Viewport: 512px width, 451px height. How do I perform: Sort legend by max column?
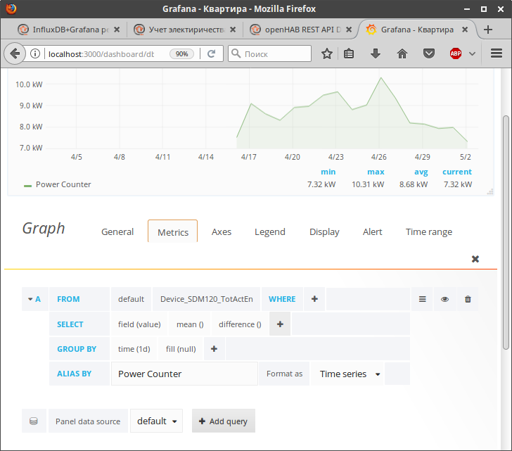[376, 172]
